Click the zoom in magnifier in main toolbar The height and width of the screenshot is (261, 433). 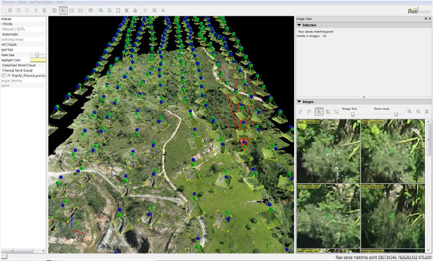point(101,10)
